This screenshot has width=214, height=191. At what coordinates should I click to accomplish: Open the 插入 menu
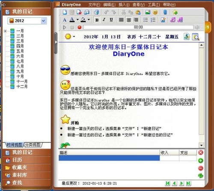(x=124, y=5)
